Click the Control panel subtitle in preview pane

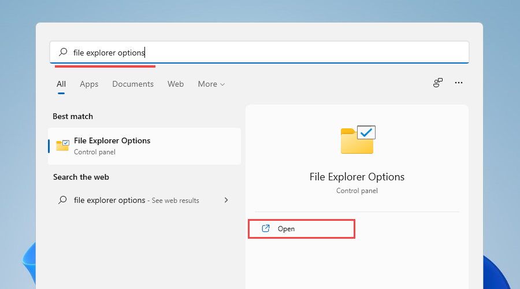point(357,191)
